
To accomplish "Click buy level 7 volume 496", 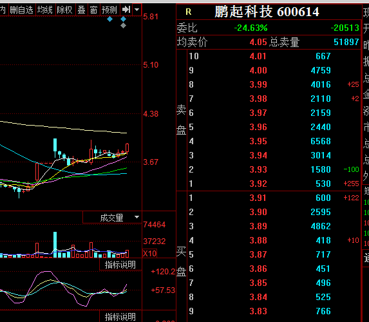I will pyautogui.click(x=323, y=283).
